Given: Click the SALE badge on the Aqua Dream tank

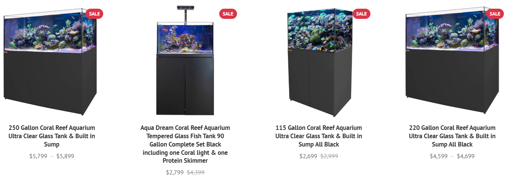Looking at the screenshot, I should pyautogui.click(x=228, y=14).
